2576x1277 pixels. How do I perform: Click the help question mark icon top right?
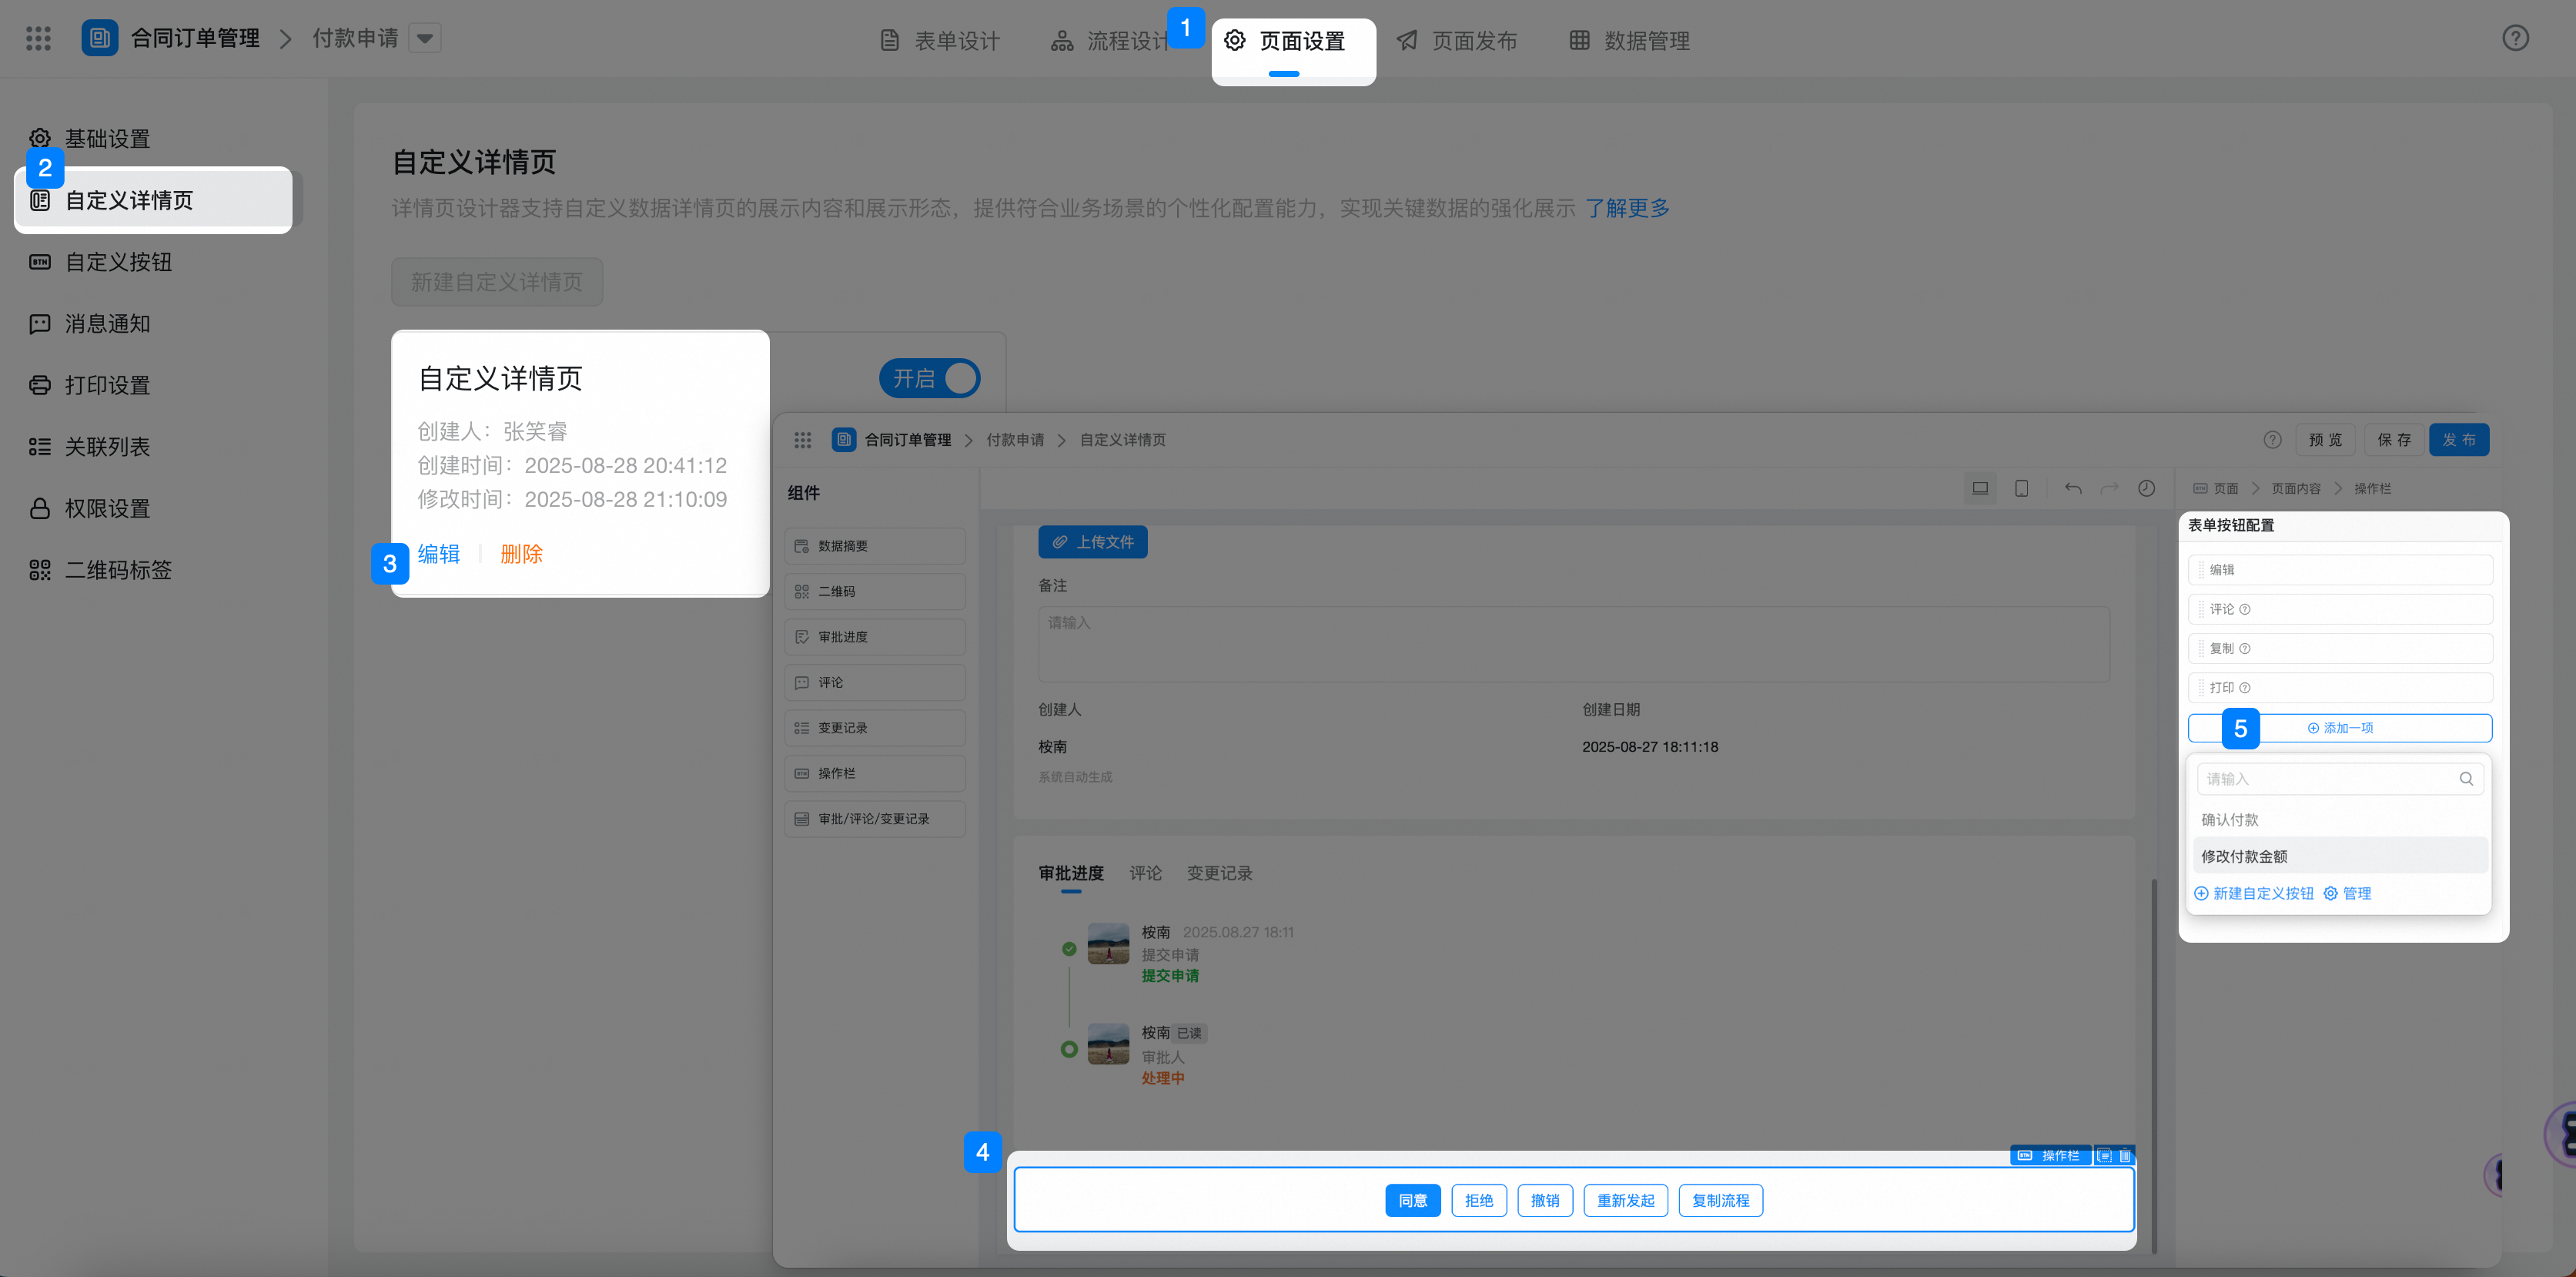2515,39
